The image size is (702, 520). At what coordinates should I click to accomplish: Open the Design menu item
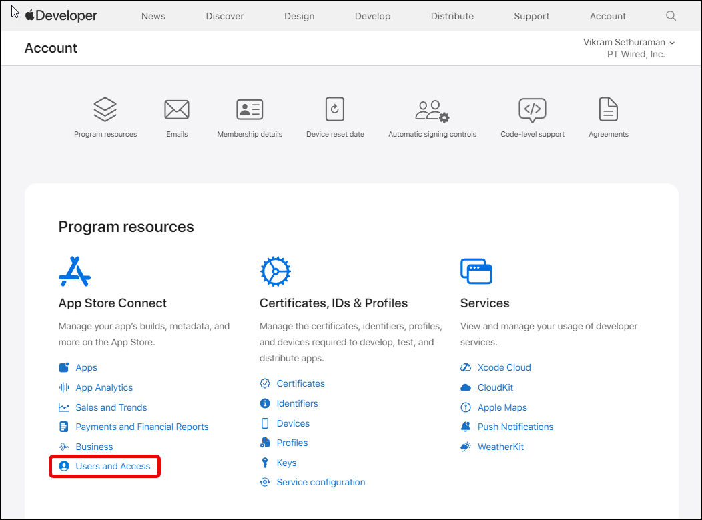299,16
